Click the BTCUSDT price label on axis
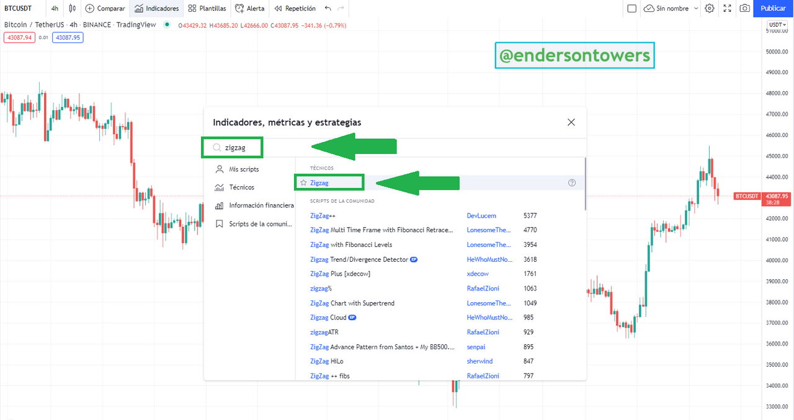The image size is (794, 420). click(x=746, y=196)
